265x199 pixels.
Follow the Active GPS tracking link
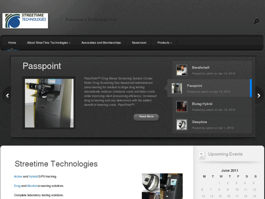pyautogui.click(x=18, y=176)
